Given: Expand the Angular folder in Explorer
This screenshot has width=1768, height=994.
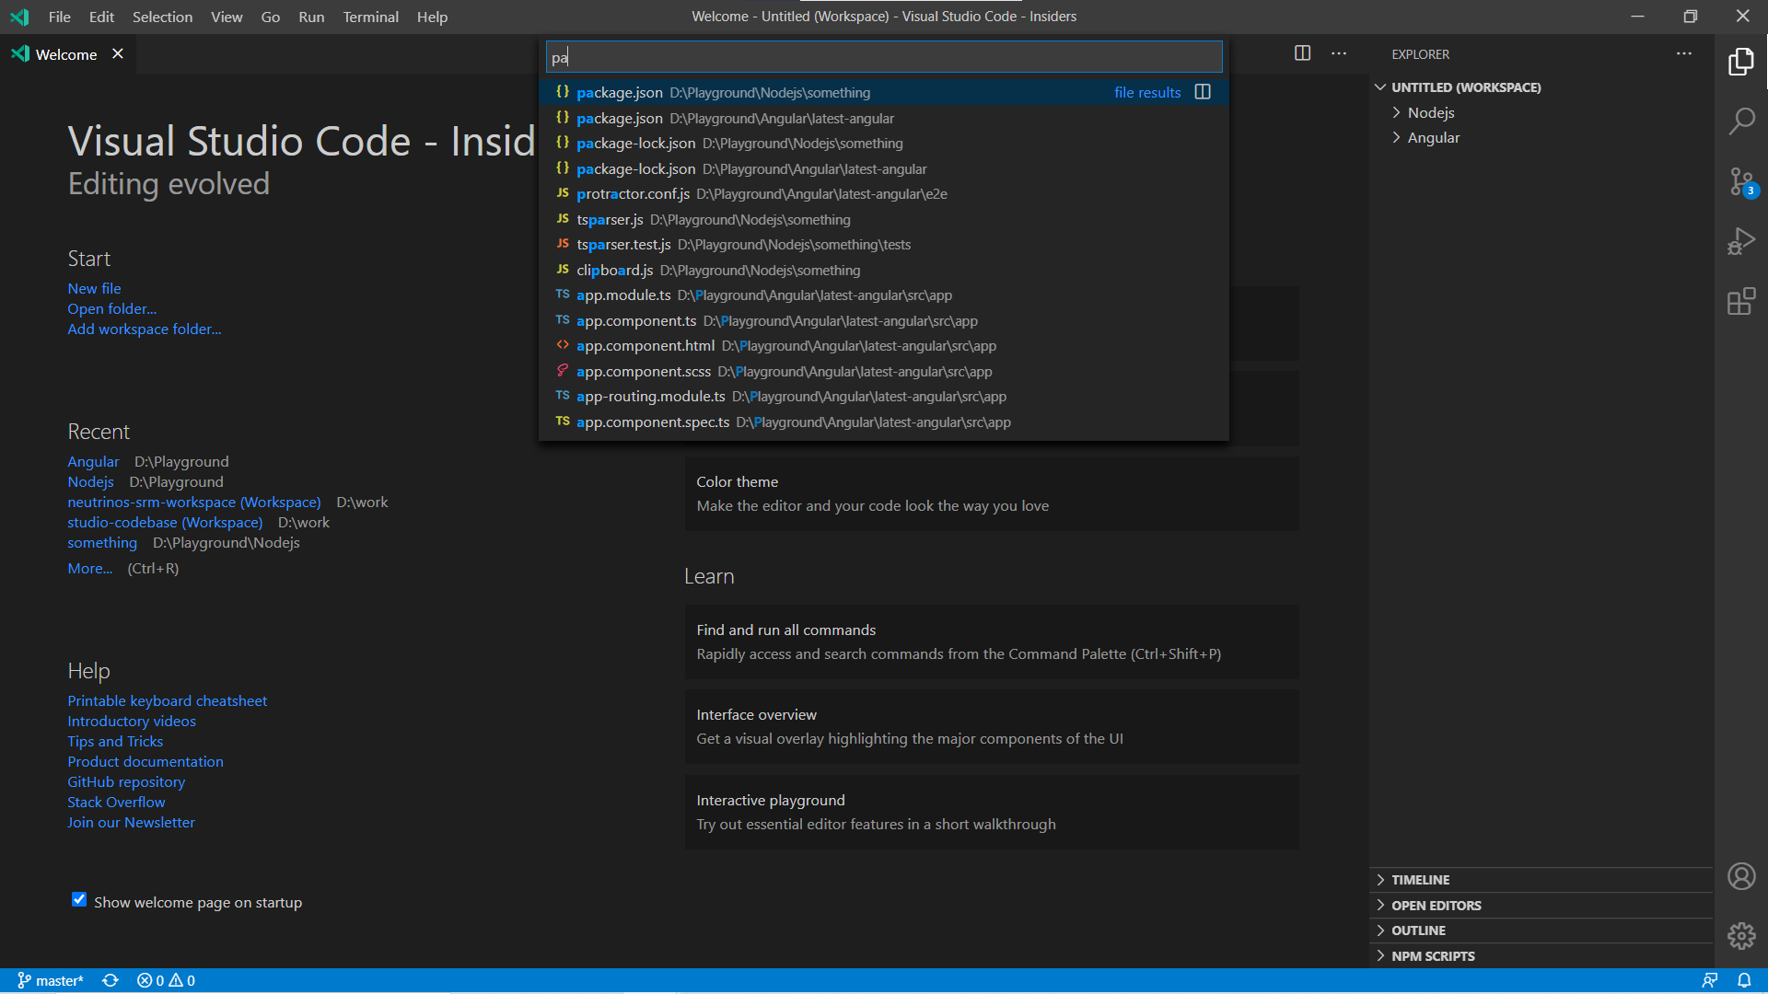Looking at the screenshot, I should [1433, 137].
